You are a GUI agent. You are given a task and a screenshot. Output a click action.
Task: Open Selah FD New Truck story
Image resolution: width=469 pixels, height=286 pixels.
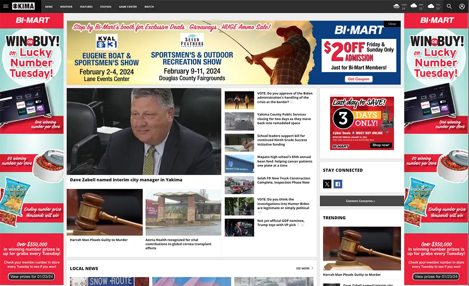coord(284,180)
